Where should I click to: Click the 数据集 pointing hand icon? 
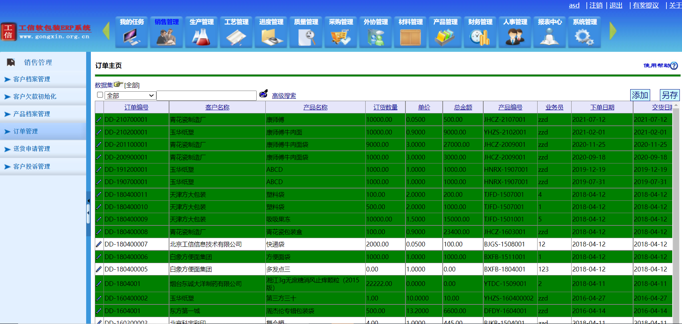tap(118, 84)
